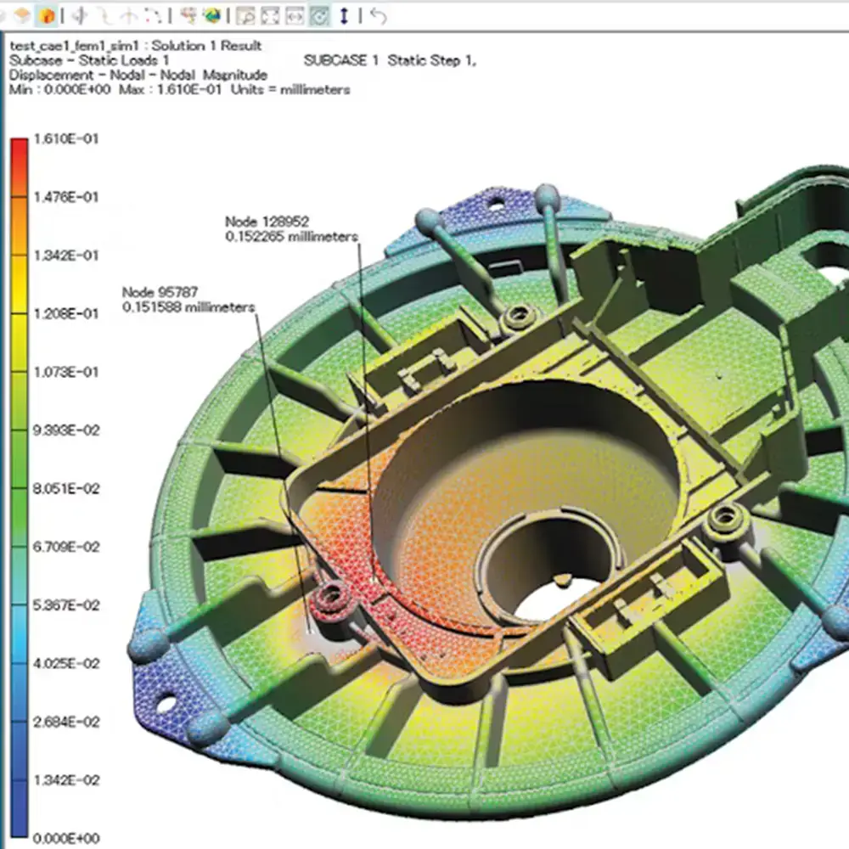Click the Subcase - Static Loads 1 line
Screen dimensions: 849x849
89,60
